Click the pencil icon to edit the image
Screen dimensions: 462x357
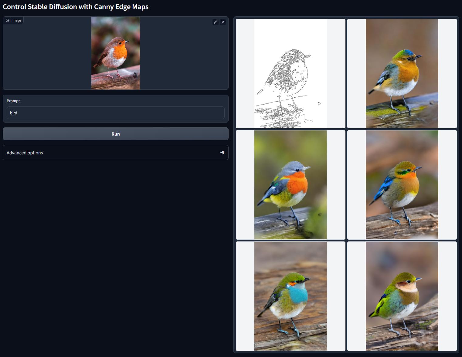coord(216,22)
